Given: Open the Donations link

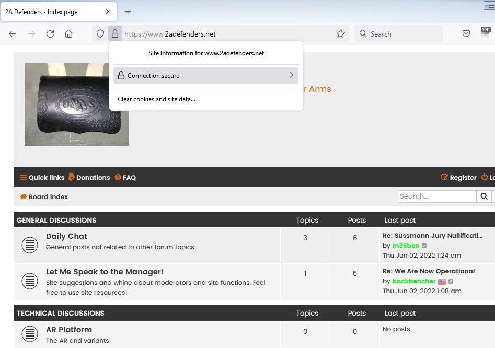Looking at the screenshot, I should click(x=89, y=178).
